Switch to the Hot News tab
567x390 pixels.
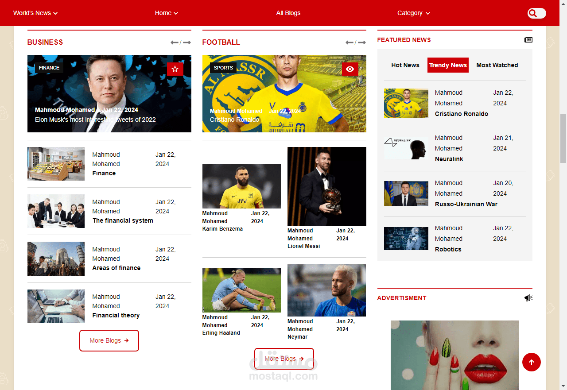coord(405,65)
